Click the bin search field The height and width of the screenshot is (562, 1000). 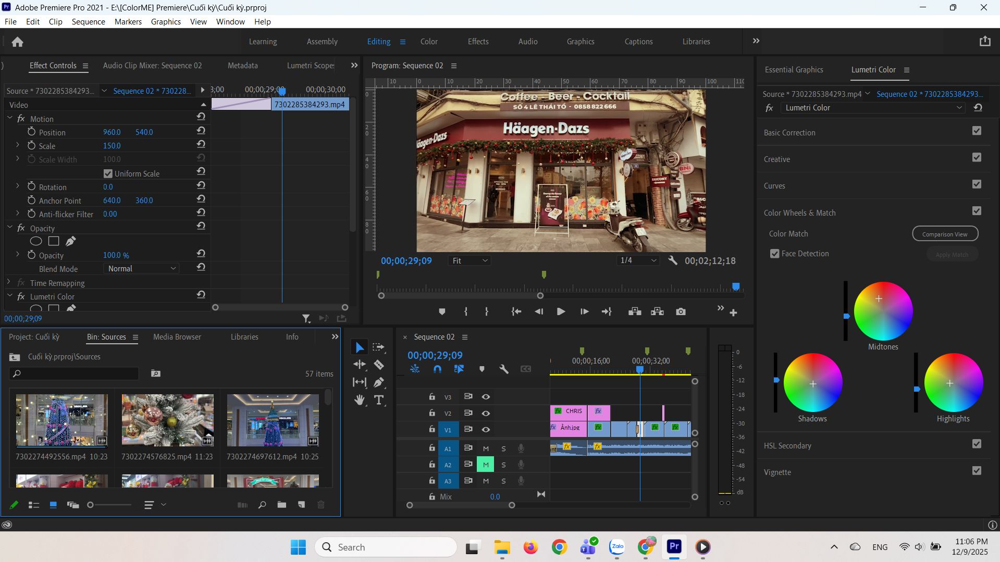[74, 373]
